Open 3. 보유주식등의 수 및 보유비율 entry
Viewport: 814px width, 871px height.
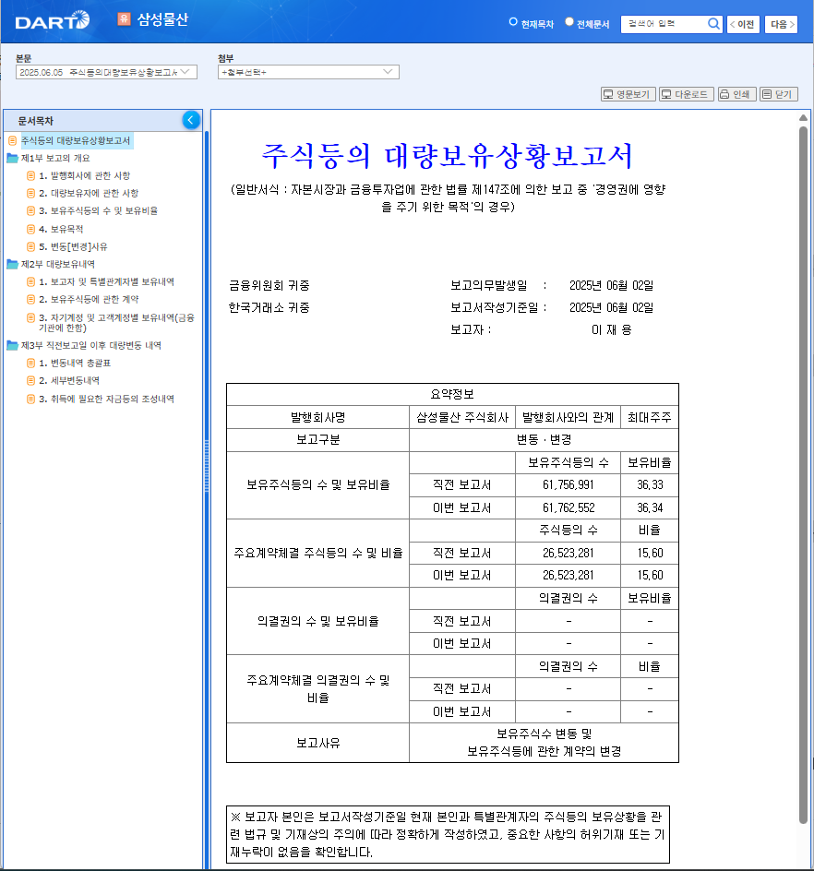[x=99, y=211]
